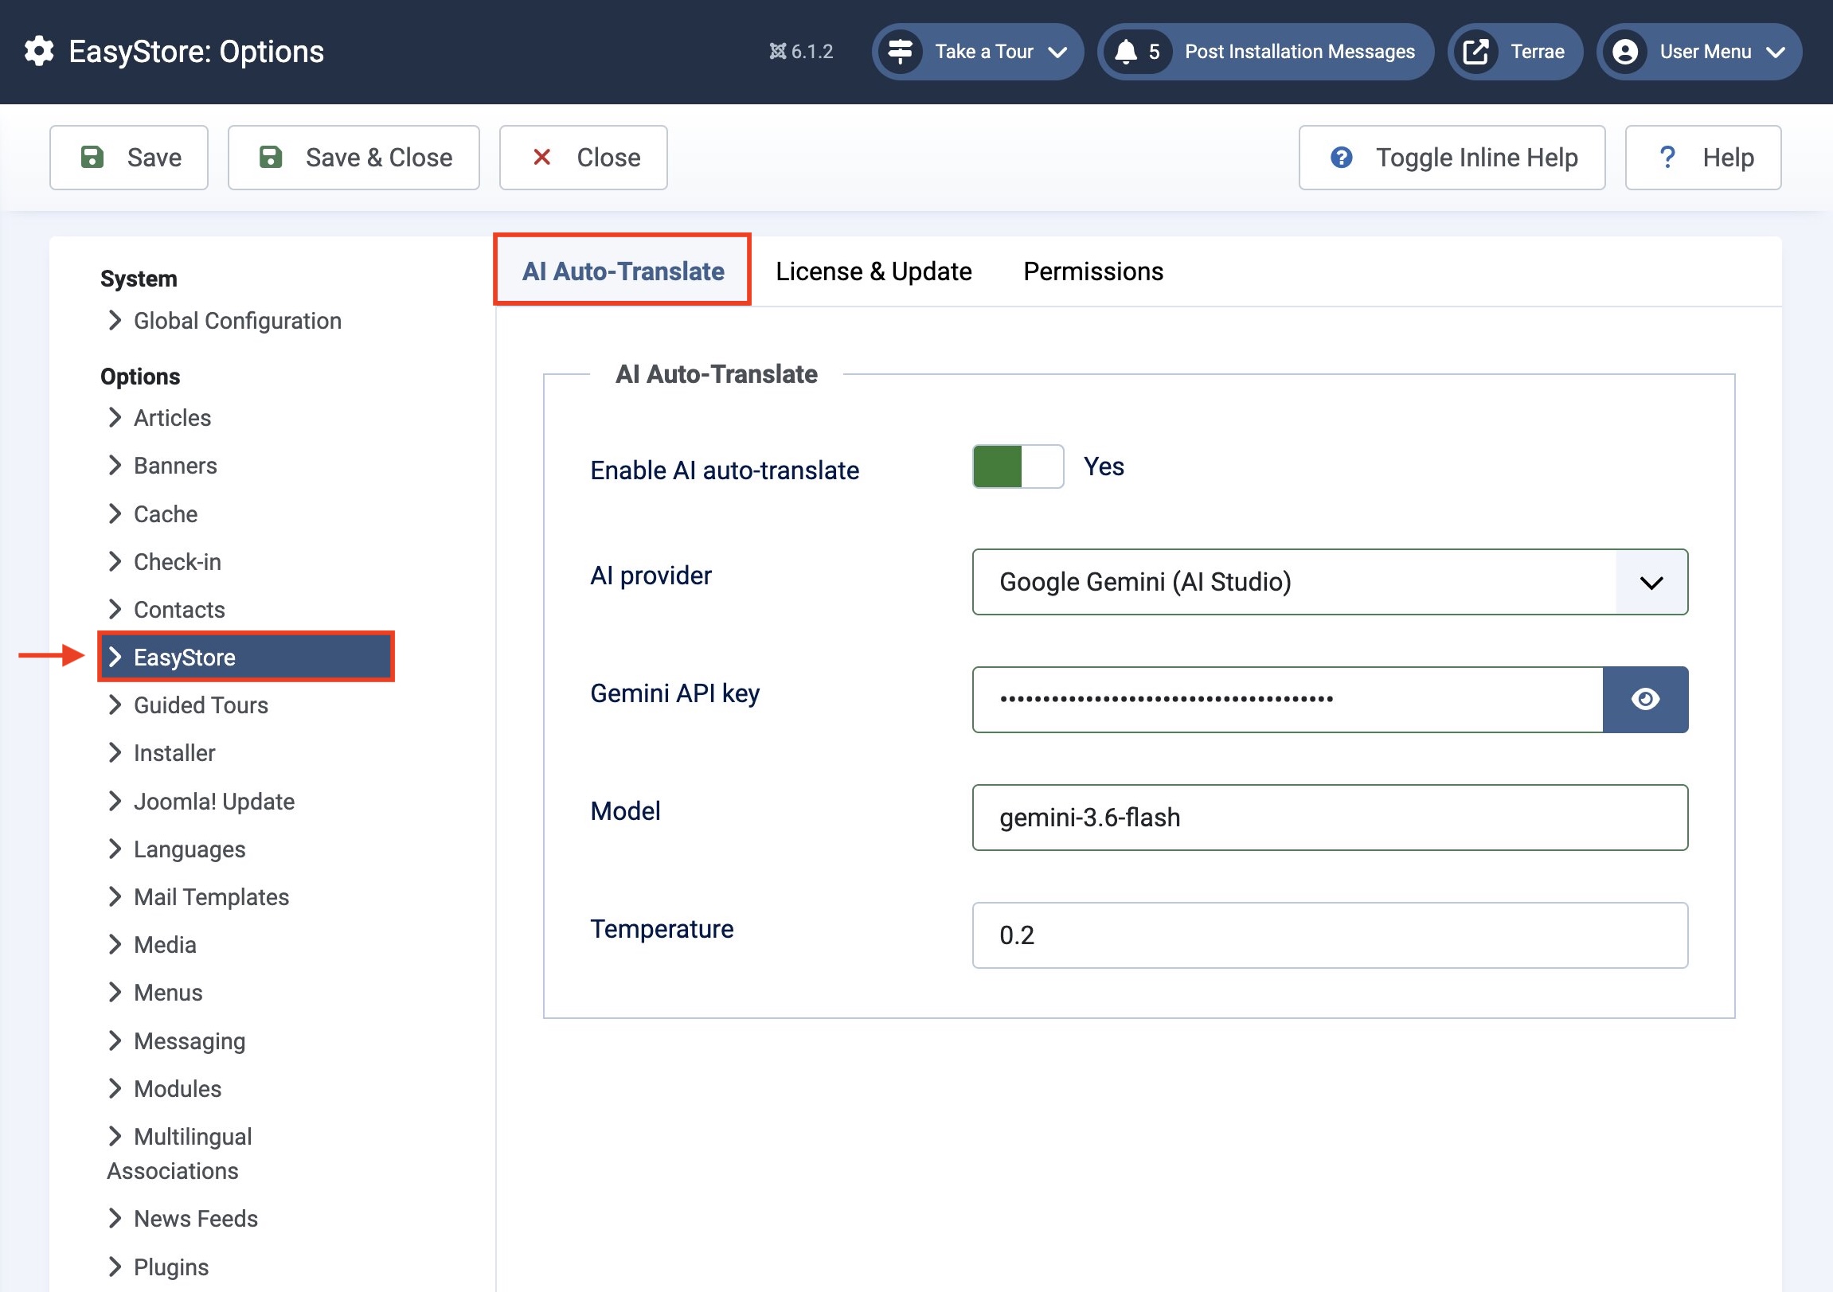Click the notifications bell icon
Image resolution: width=1833 pixels, height=1292 pixels.
(x=1126, y=52)
